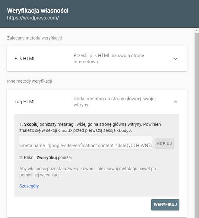The height and width of the screenshot is (218, 199).
Task: Click the Prześlij plik HTML description
Action: click(x=109, y=58)
